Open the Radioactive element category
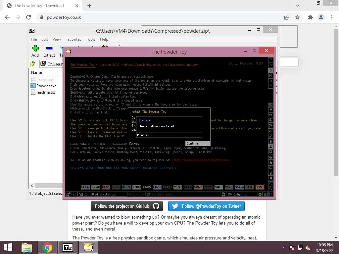This screenshot has width=339, height=254. tap(270, 157)
